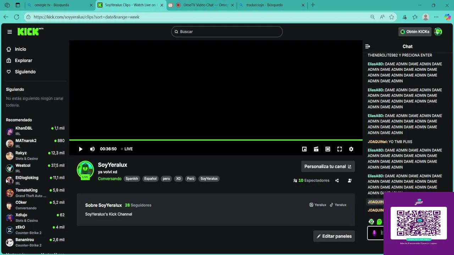Open the ElGlogloking recommended channel
This screenshot has width=454, height=255.
[34, 180]
